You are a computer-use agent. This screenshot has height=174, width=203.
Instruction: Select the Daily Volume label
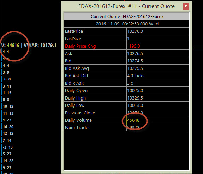point(78,120)
